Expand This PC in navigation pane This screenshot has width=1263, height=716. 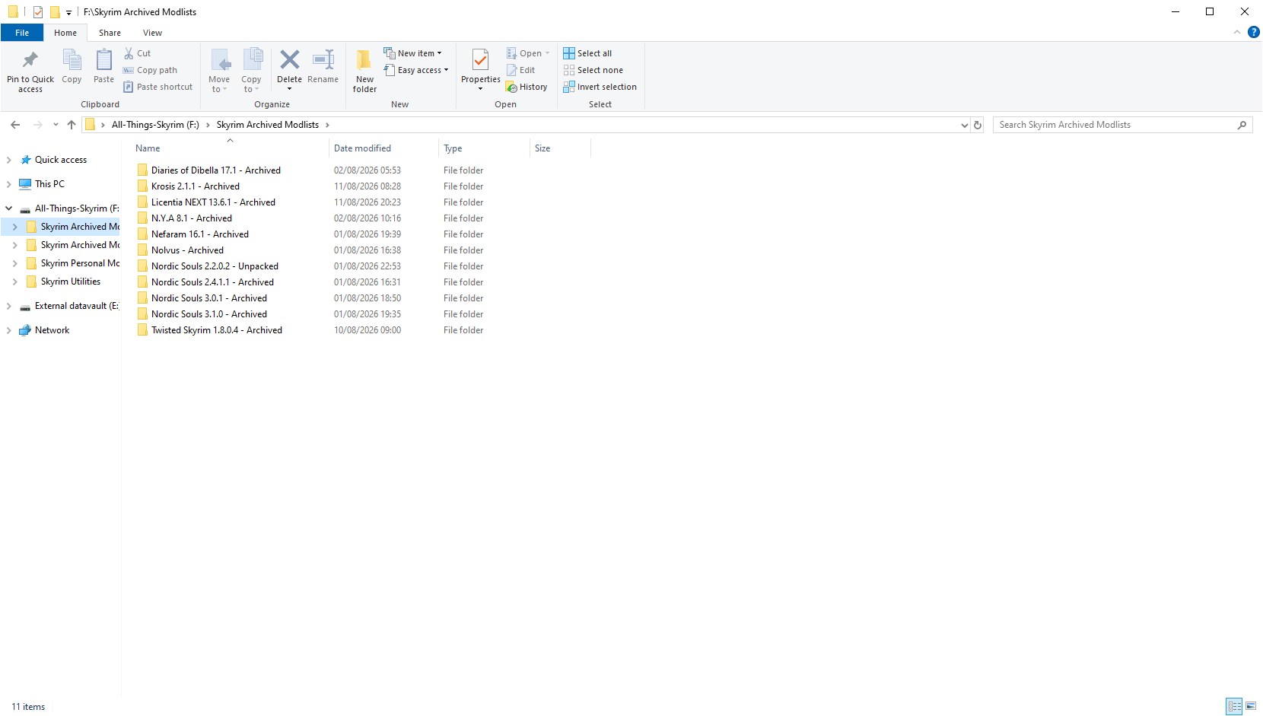pos(8,184)
